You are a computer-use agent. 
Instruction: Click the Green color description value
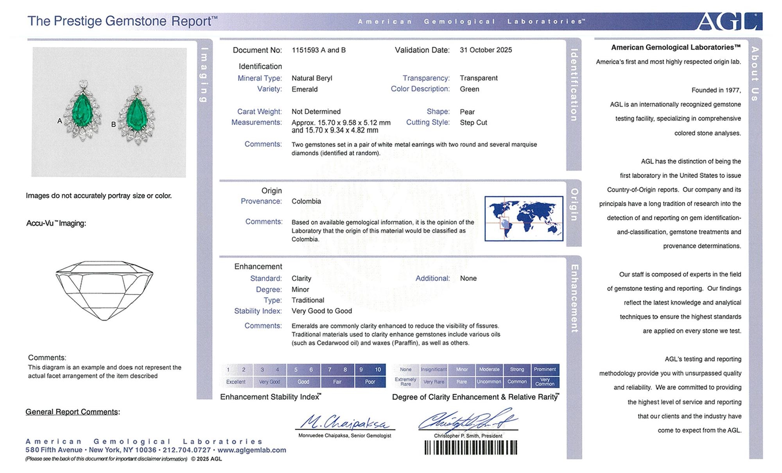469,89
